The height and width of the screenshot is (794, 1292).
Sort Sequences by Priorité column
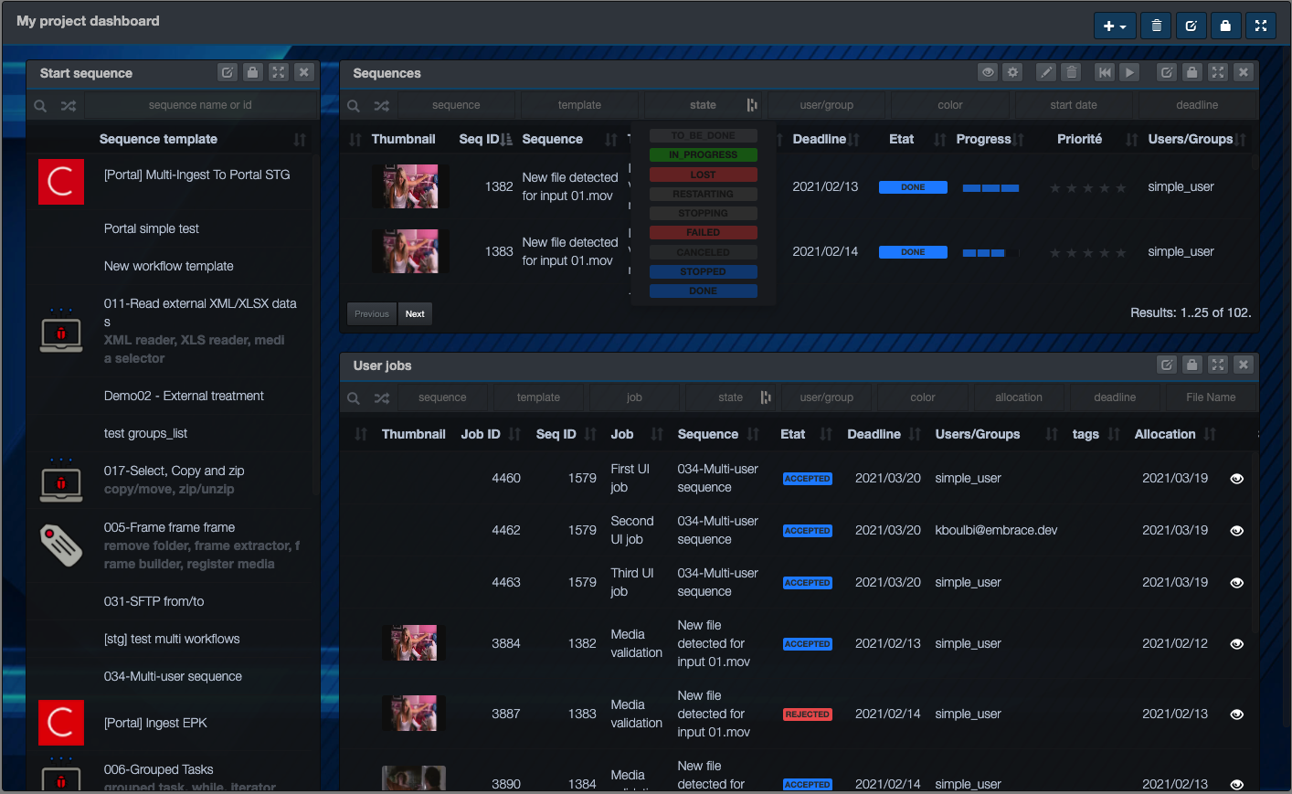[x=1132, y=140]
